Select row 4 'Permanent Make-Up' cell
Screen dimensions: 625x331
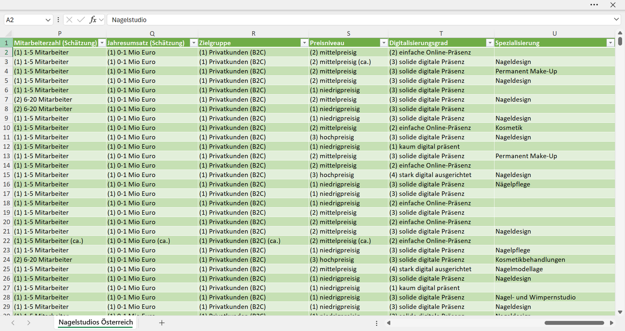pyautogui.click(x=555, y=71)
